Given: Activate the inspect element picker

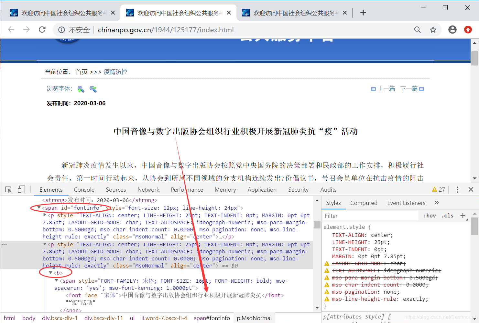Looking at the screenshot, I should coord(8,190).
